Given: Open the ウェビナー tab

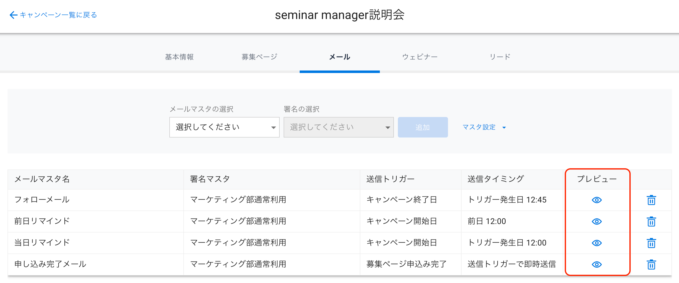Looking at the screenshot, I should click(420, 57).
